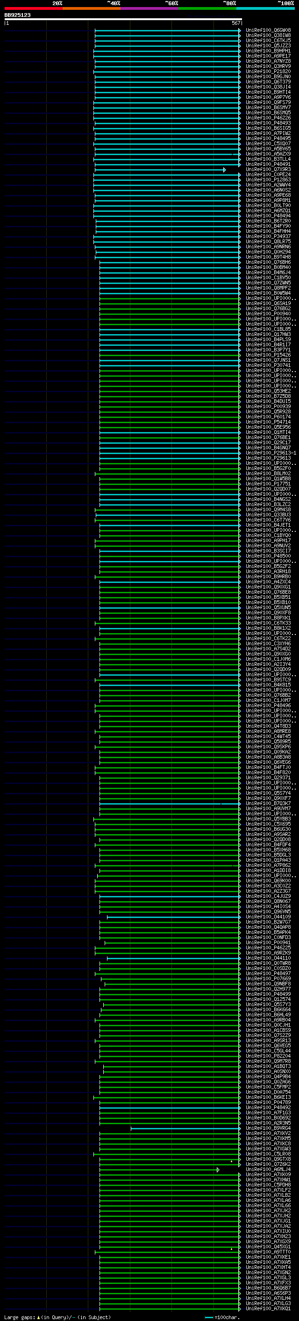Click the short cyan alignment bar for UniRef100_B9VRG4
This screenshot has width=299, height=1321.
point(185,1129)
